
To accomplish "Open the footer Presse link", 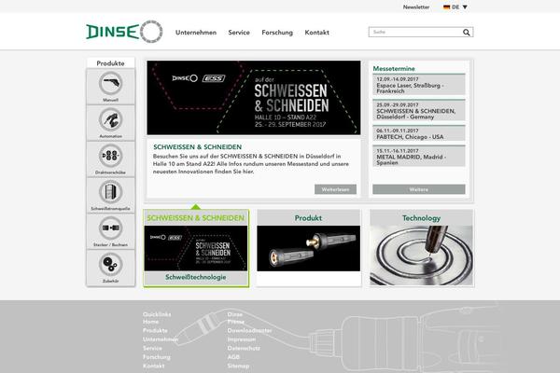I will pyautogui.click(x=236, y=322).
